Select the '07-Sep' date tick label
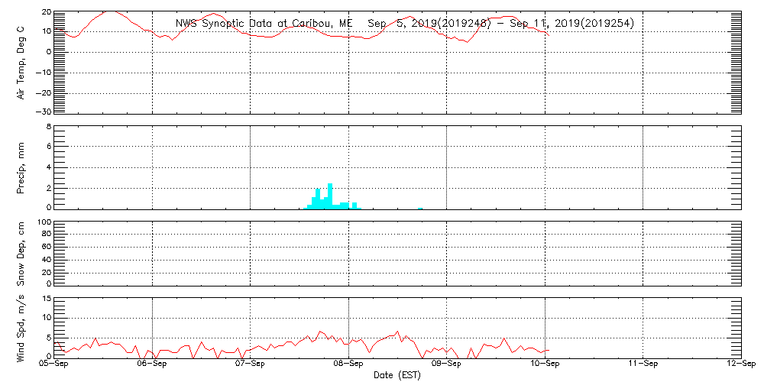The width and height of the screenshot is (764, 382). pyautogui.click(x=250, y=364)
